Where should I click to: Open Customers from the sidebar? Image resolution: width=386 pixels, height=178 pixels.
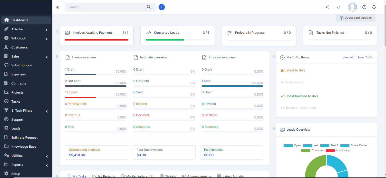click(x=19, y=47)
